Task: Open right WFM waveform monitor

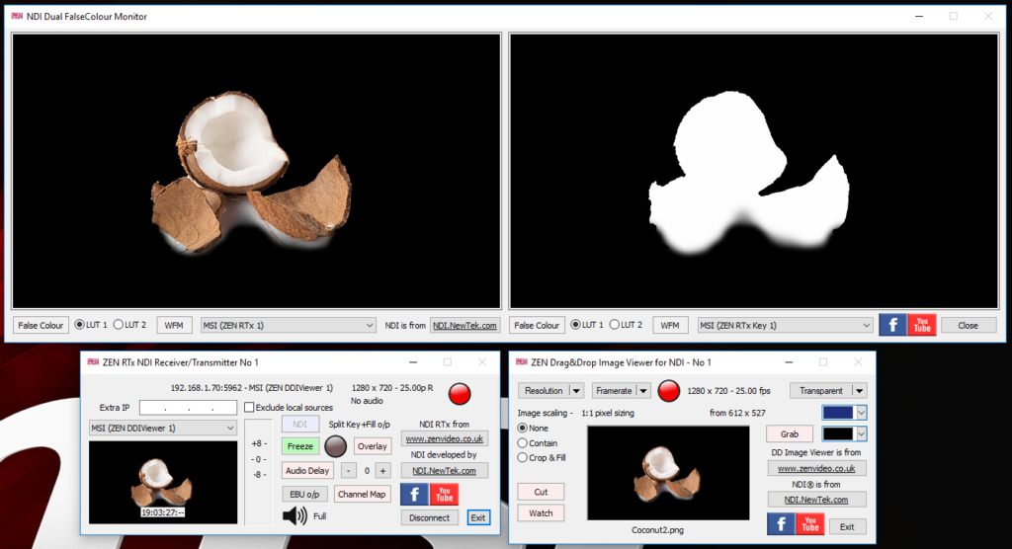Action: click(670, 325)
